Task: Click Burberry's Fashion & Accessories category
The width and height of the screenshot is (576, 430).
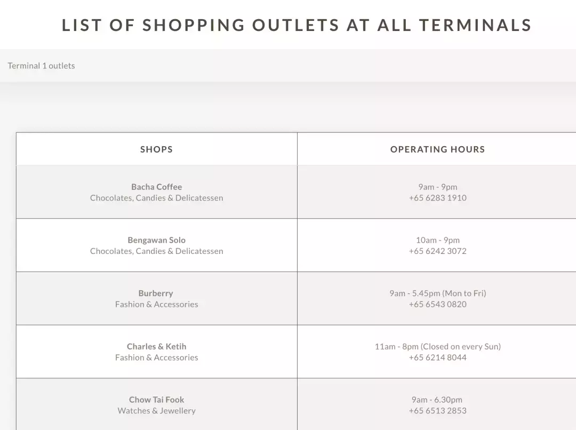Action: coord(156,305)
